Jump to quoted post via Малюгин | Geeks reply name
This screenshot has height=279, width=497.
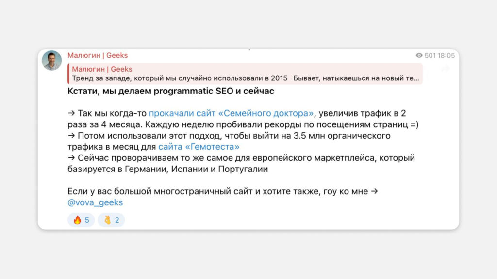(102, 69)
